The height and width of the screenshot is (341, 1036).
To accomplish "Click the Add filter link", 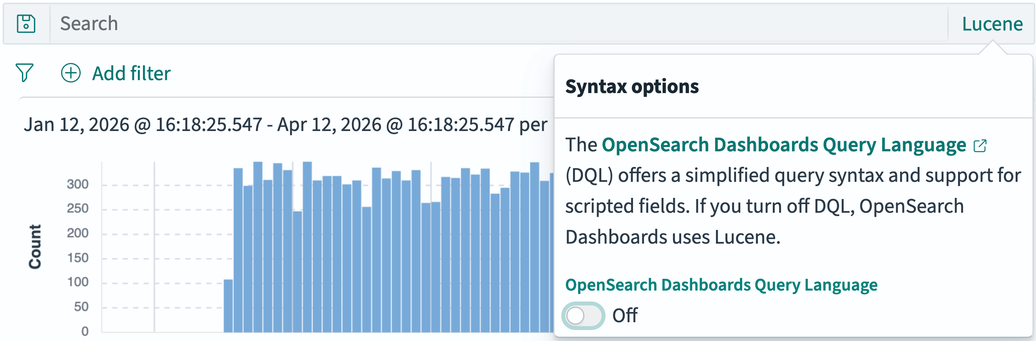I will click(131, 74).
